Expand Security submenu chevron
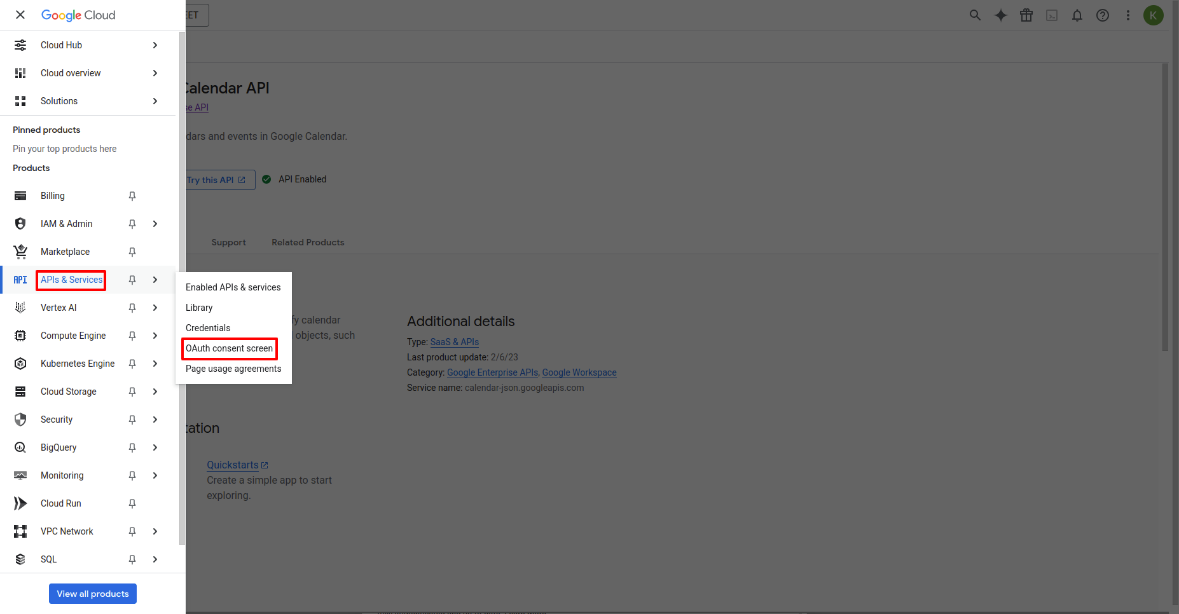Screen dimensions: 1179x614 [x=155, y=420]
